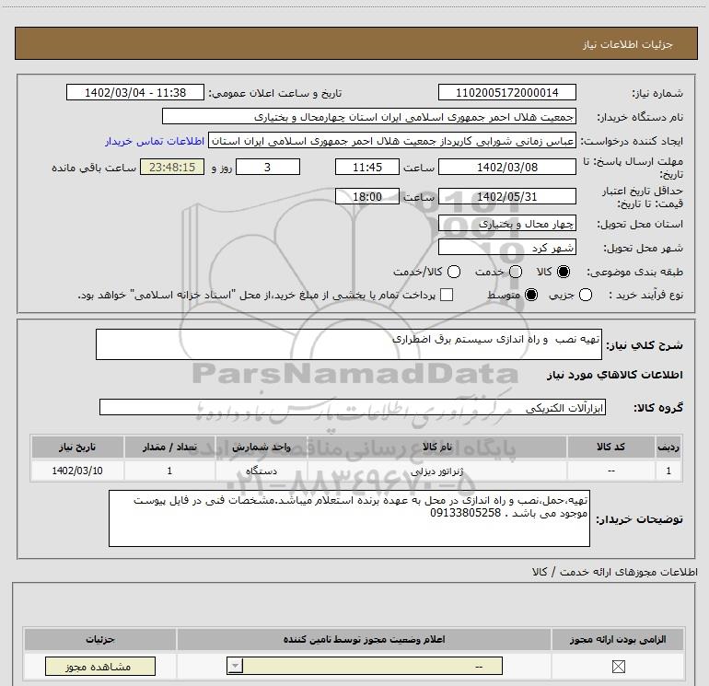Select the کالا/خدمت radio button
This screenshot has height=686, width=709.
[454, 272]
